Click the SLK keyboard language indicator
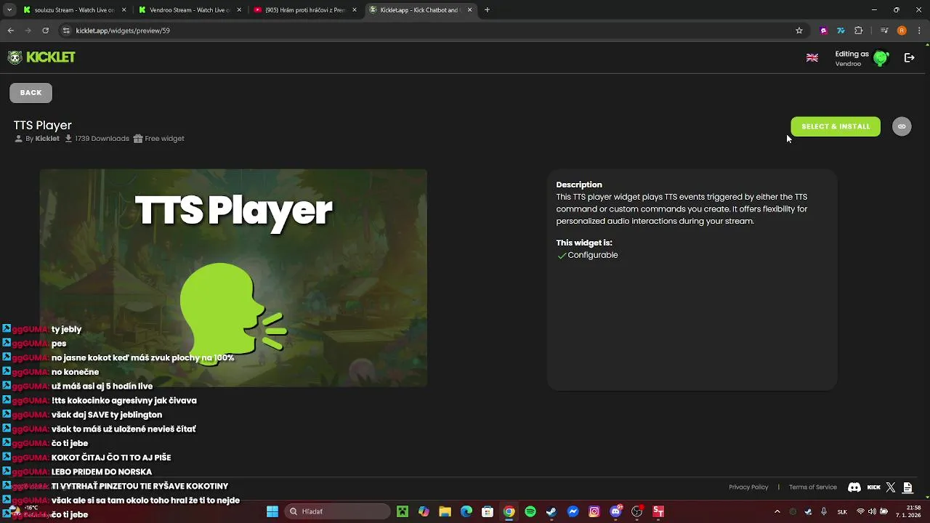 pos(842,511)
